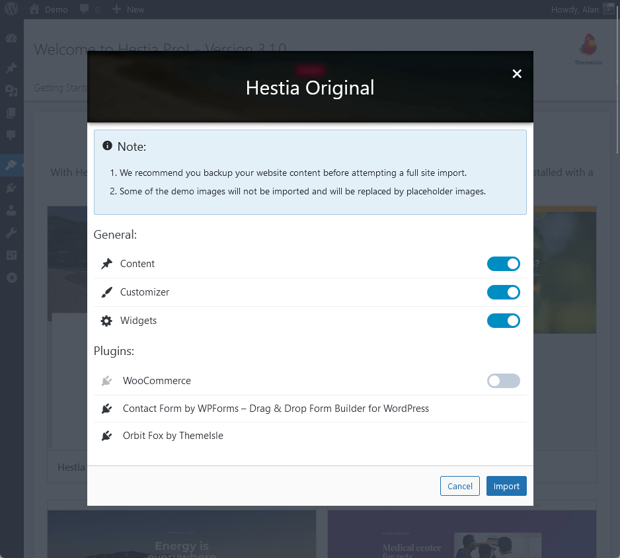Select the 'Orbit Fox by ThemeIsle' plugin row

310,436
